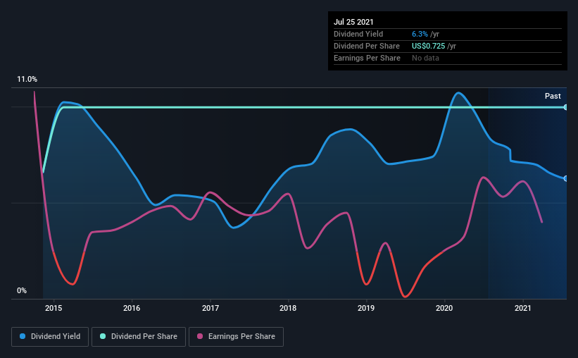Screen dimensions: 578x358
Task: Click the 2018 x-axis label
Action: coord(288,308)
